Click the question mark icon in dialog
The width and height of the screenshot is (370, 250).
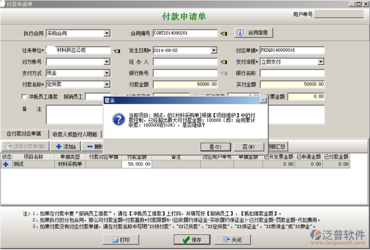click(119, 119)
